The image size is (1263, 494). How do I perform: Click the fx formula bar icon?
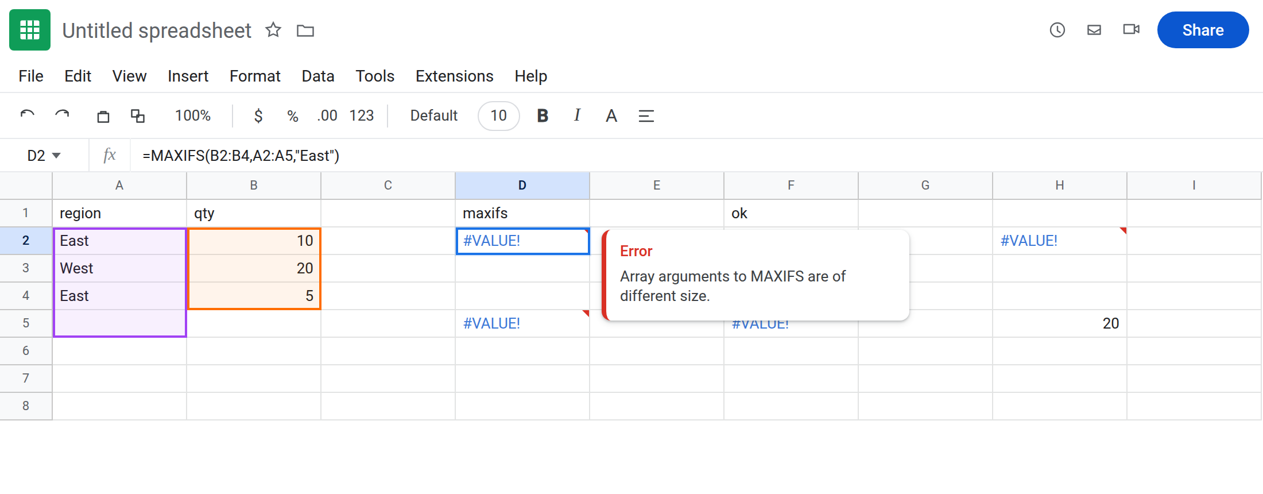coord(110,155)
